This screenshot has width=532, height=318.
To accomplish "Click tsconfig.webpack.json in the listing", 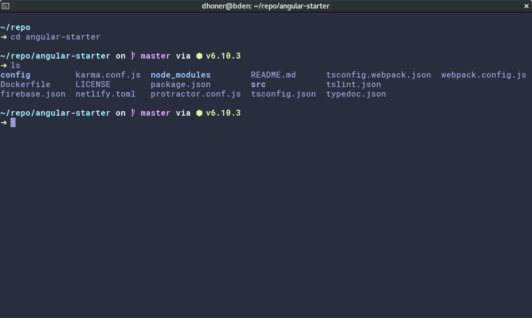I will coord(379,75).
